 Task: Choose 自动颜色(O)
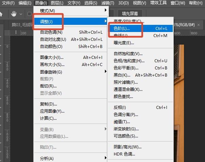[x=71, y=47]
